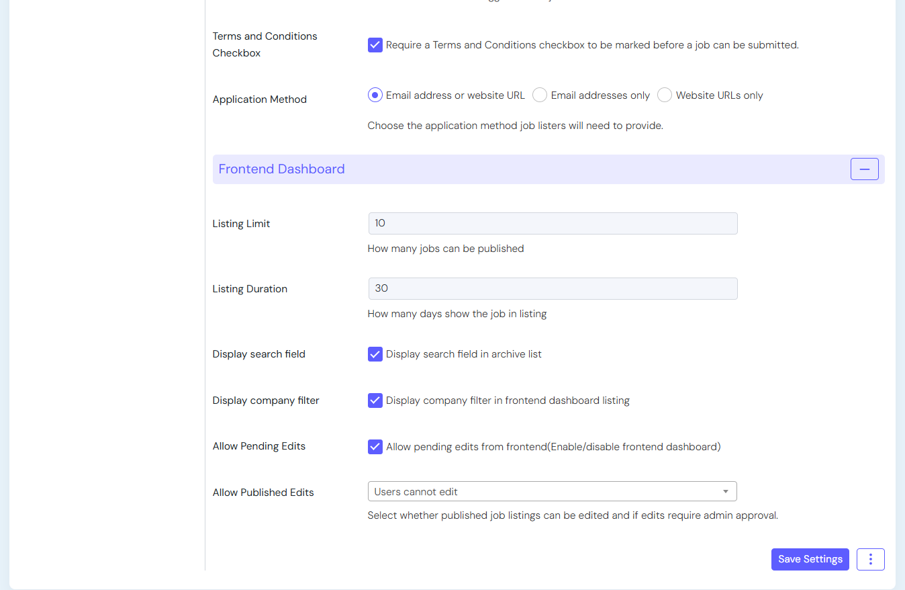Uncheck allow pending edits from frontend
Image resolution: width=905 pixels, height=590 pixels.
pyautogui.click(x=375, y=447)
